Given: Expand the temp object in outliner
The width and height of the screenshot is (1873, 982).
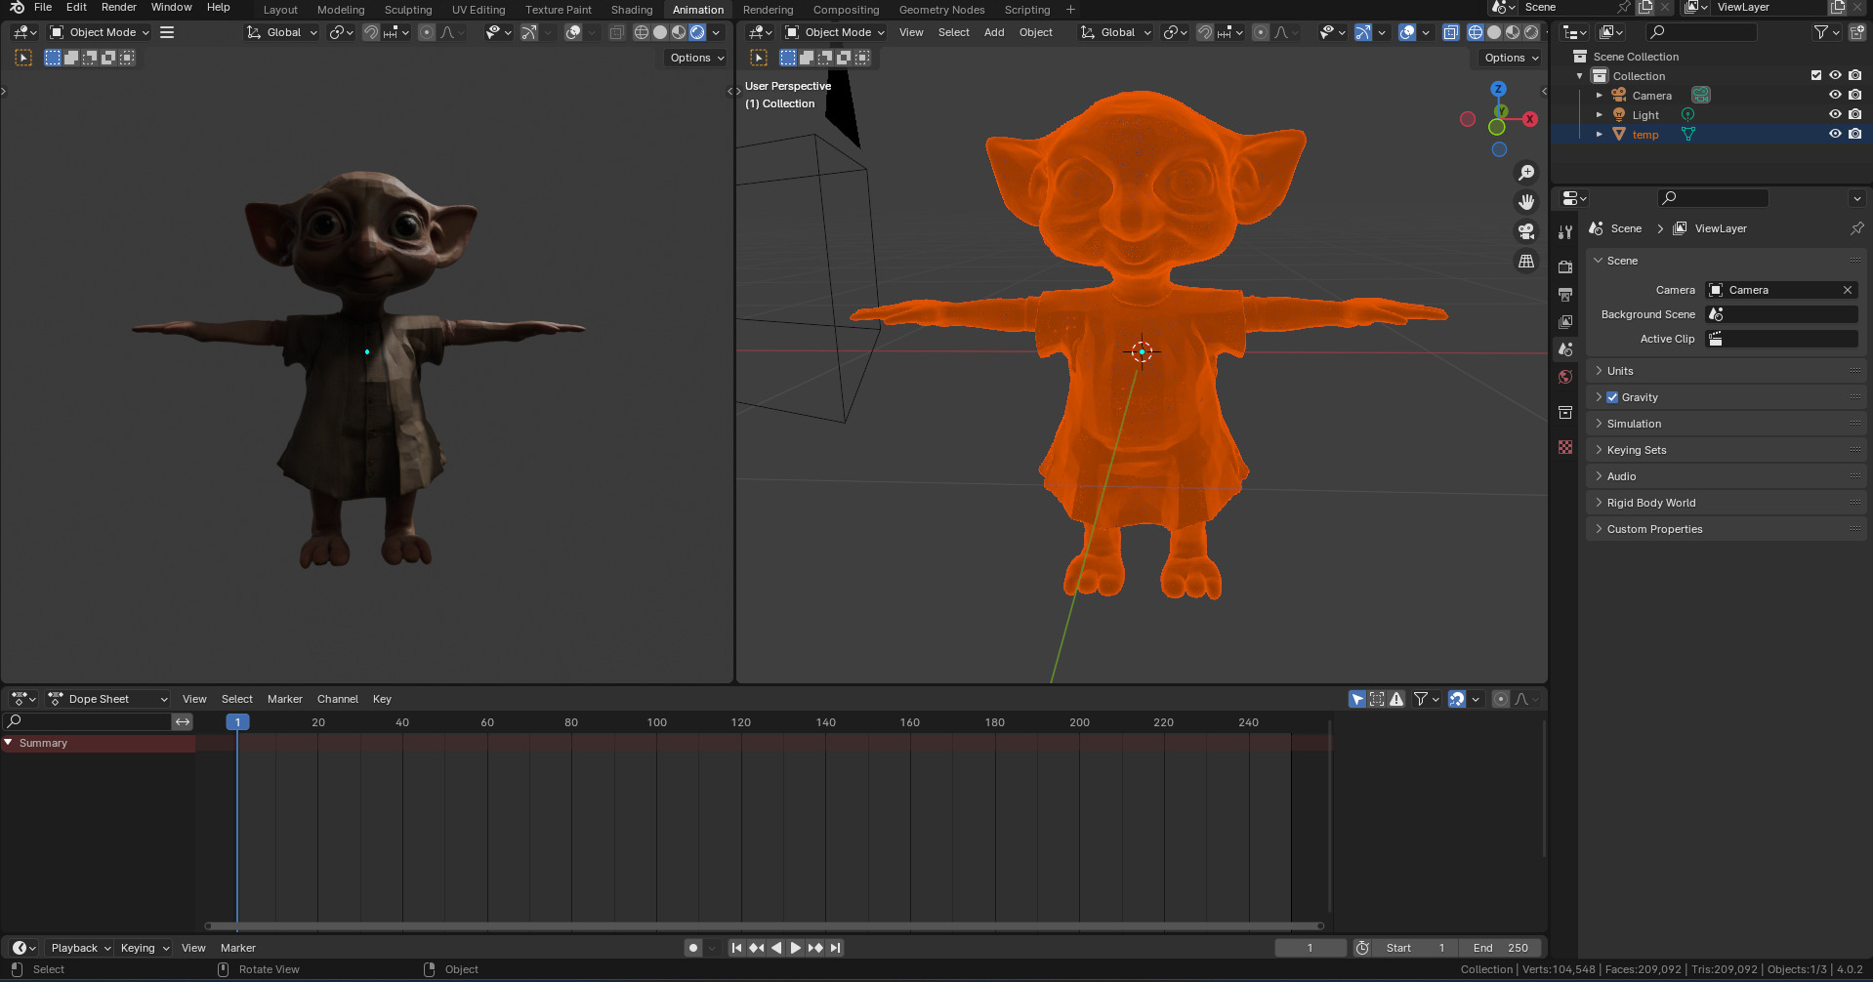Looking at the screenshot, I should coord(1599,134).
